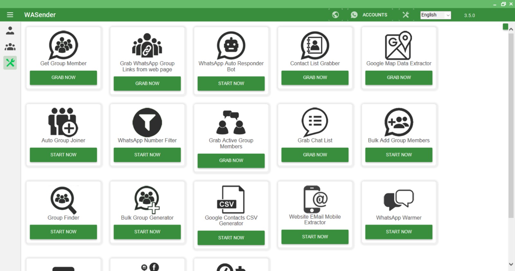Click the vertical scrollbar thumb
The width and height of the screenshot is (515, 271).
point(511,126)
